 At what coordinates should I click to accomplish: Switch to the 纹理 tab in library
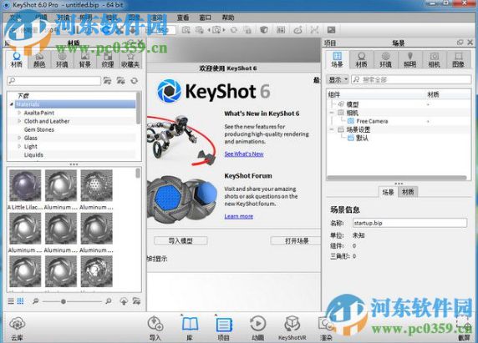click(107, 59)
